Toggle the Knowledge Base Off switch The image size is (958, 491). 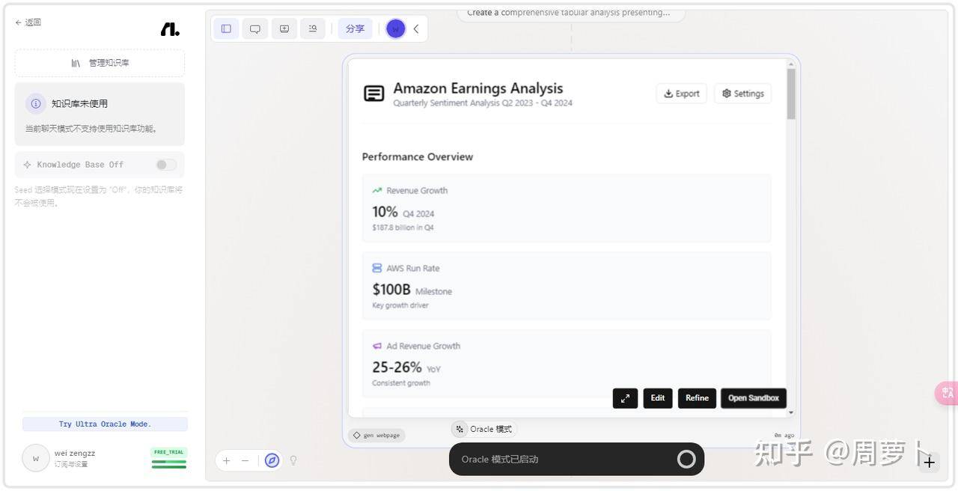pyautogui.click(x=166, y=165)
